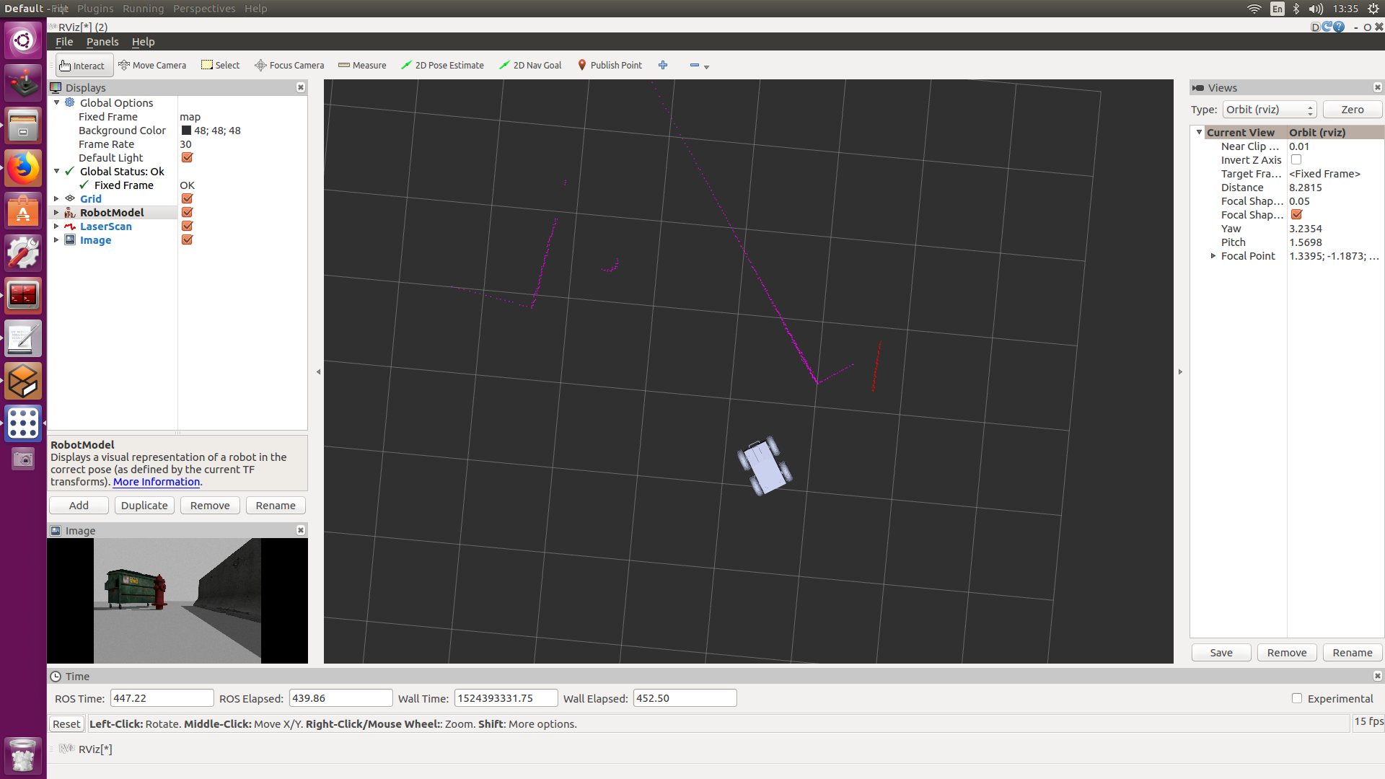Collapse Global Options tree node
Screen dimensions: 1385x779
(57, 102)
